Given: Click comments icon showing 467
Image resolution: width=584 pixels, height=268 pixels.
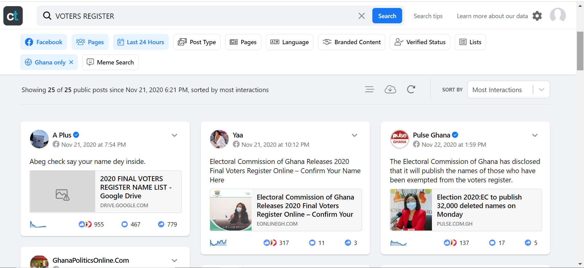Looking at the screenshot, I should pos(124,224).
